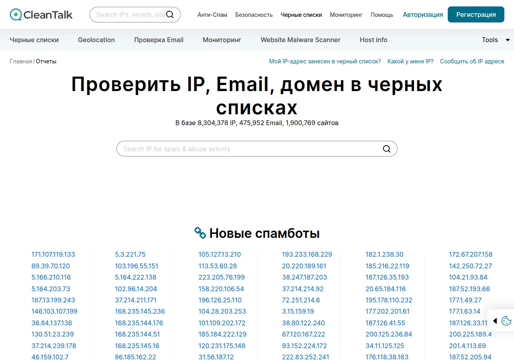The height and width of the screenshot is (361, 514).
Task: Open spambot IP 93.152.224.172
Action: (x=304, y=346)
